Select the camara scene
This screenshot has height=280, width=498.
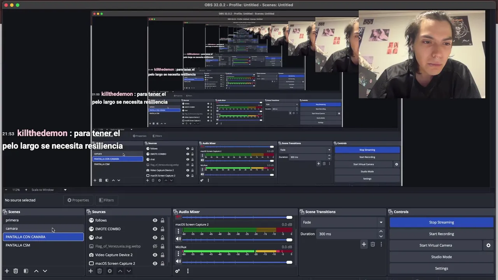[43, 229]
